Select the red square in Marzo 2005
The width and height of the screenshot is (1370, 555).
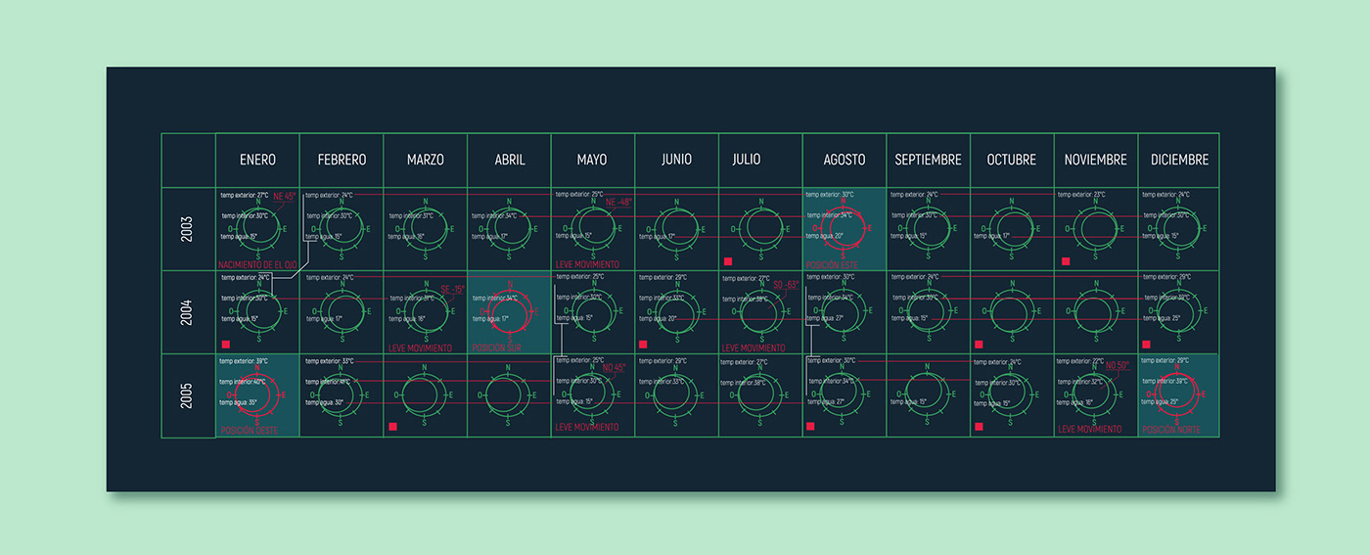pos(392,427)
